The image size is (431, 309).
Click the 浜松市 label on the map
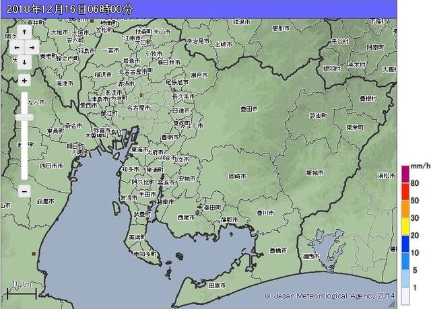pos(387,176)
